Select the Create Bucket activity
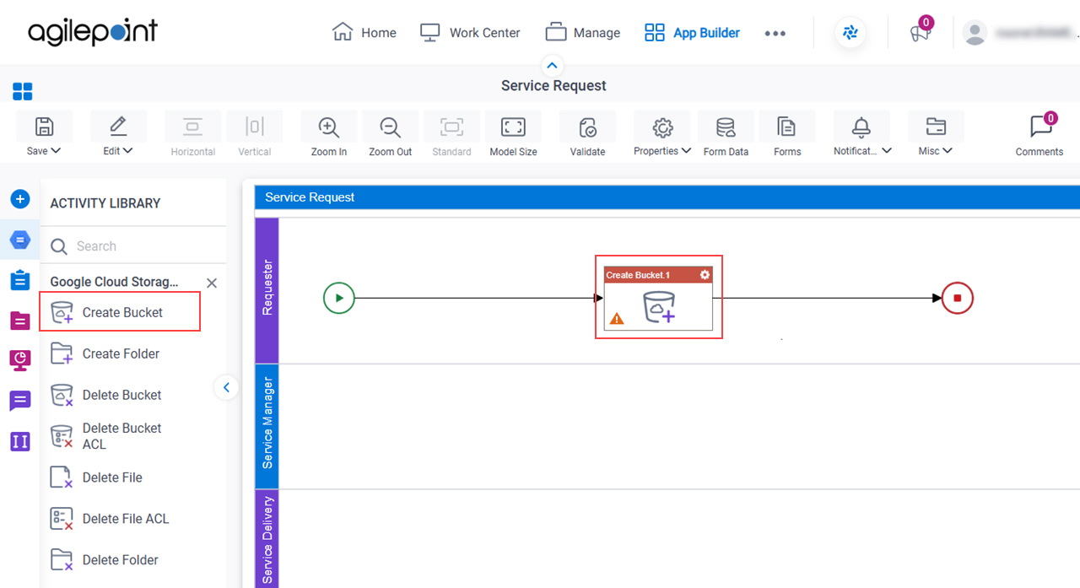 pyautogui.click(x=120, y=312)
